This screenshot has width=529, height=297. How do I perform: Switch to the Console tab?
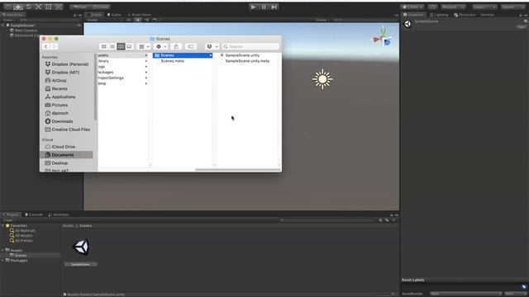click(34, 214)
